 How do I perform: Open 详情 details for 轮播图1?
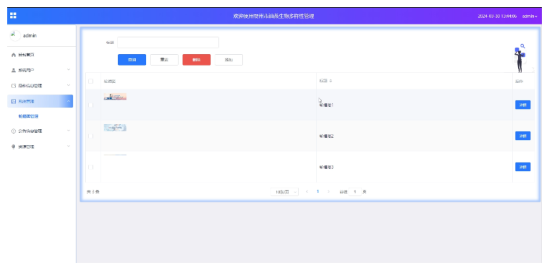(x=523, y=105)
